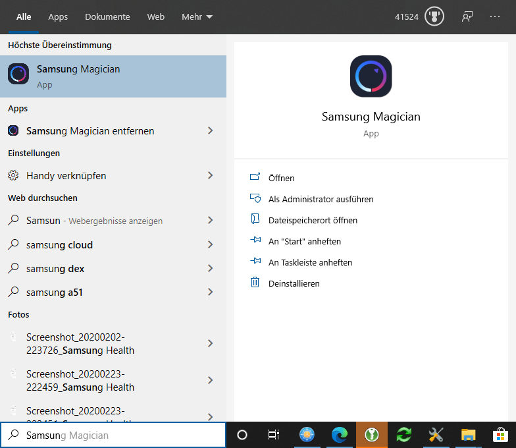Click the gear icon beside Handy verknüpfen

click(13, 175)
